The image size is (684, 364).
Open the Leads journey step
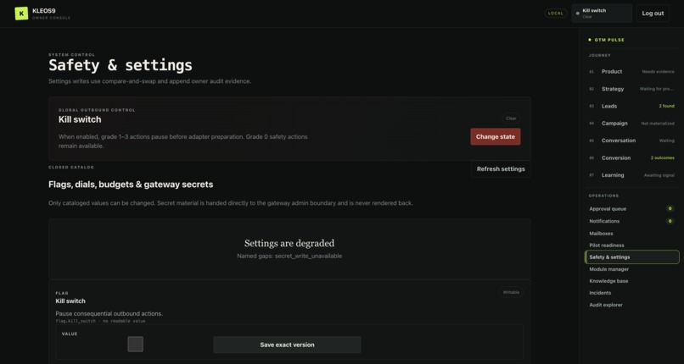click(631, 106)
